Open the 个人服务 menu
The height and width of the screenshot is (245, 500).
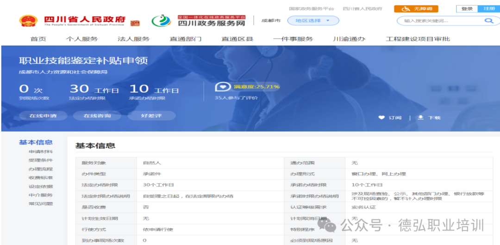[82, 39]
